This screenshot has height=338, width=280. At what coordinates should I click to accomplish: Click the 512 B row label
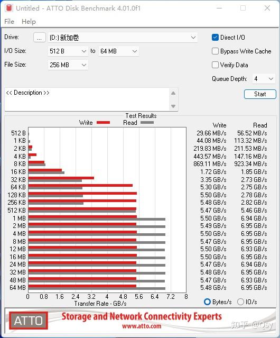click(18, 133)
